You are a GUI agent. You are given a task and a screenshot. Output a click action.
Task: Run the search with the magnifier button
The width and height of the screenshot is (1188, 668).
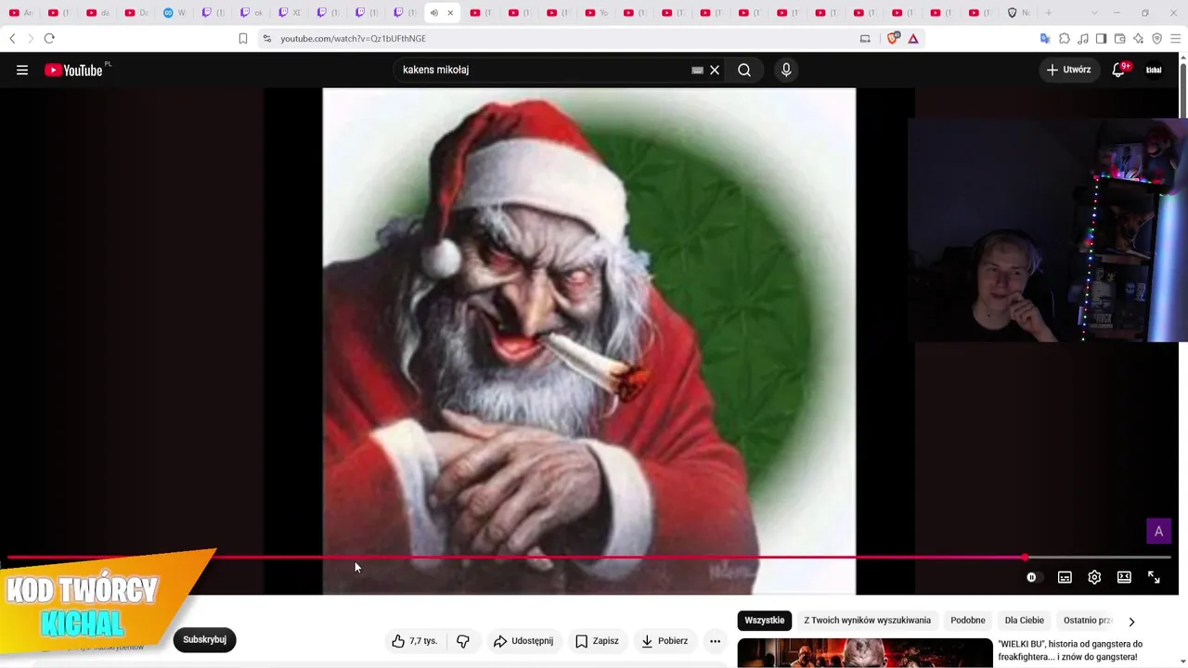744,70
